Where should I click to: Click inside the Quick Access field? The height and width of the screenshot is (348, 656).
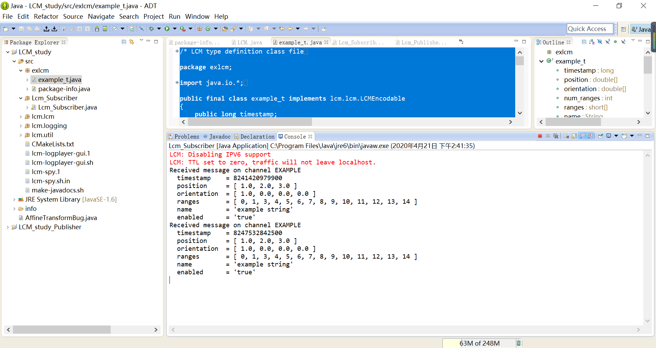tap(590, 29)
